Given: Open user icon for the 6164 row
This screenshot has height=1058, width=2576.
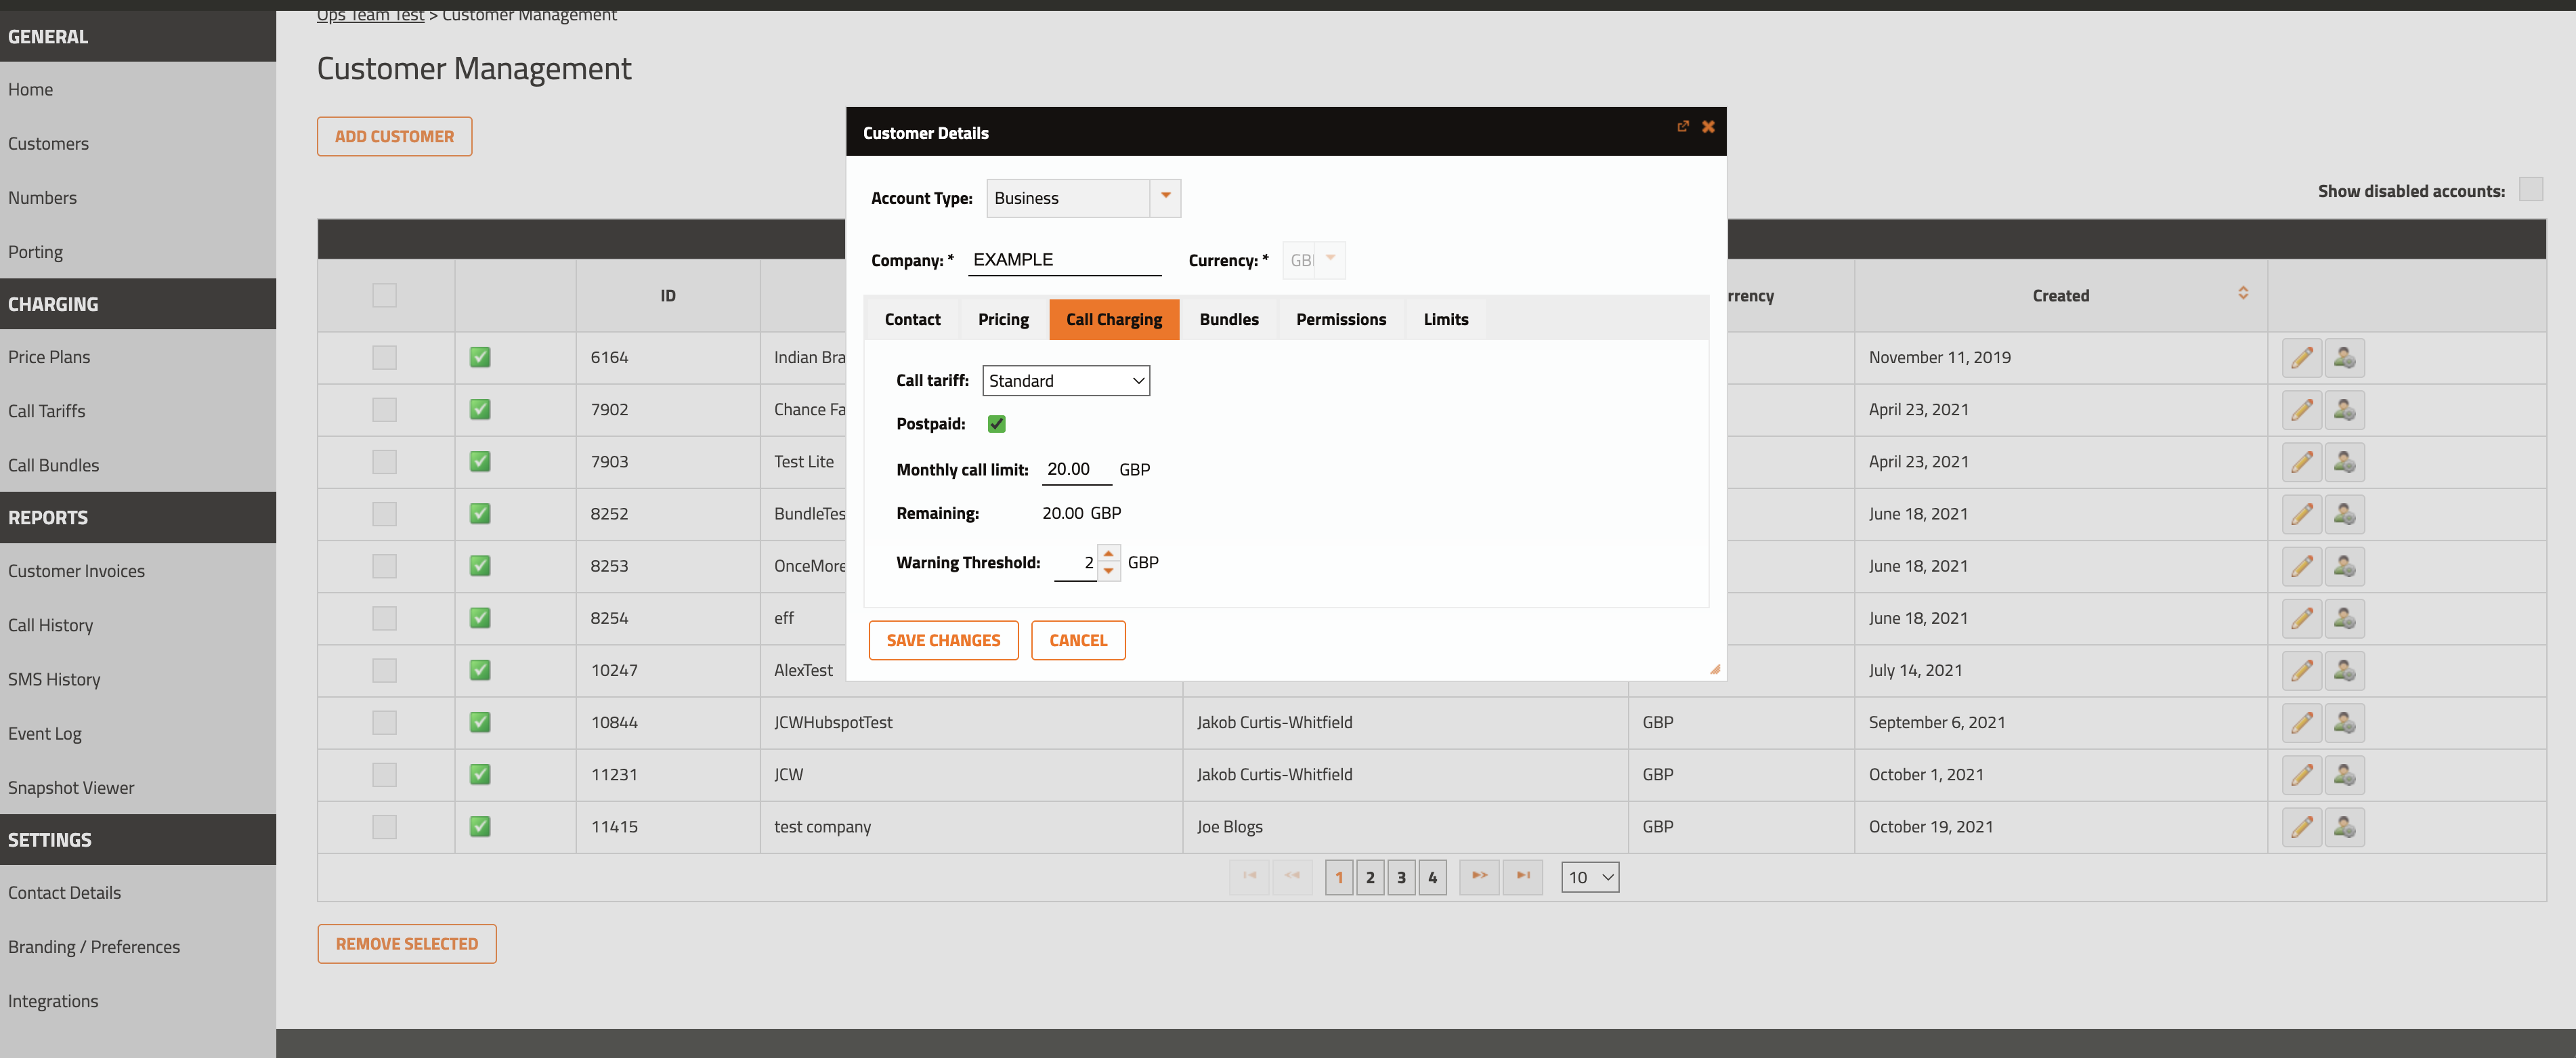Looking at the screenshot, I should (x=2344, y=358).
